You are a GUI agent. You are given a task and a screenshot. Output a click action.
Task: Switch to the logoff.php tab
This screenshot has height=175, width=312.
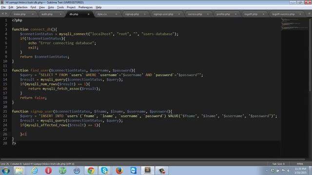[x=251, y=14]
